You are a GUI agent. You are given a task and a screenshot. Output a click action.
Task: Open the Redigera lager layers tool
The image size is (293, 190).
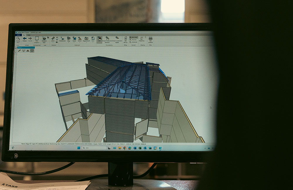pyautogui.click(x=44, y=39)
